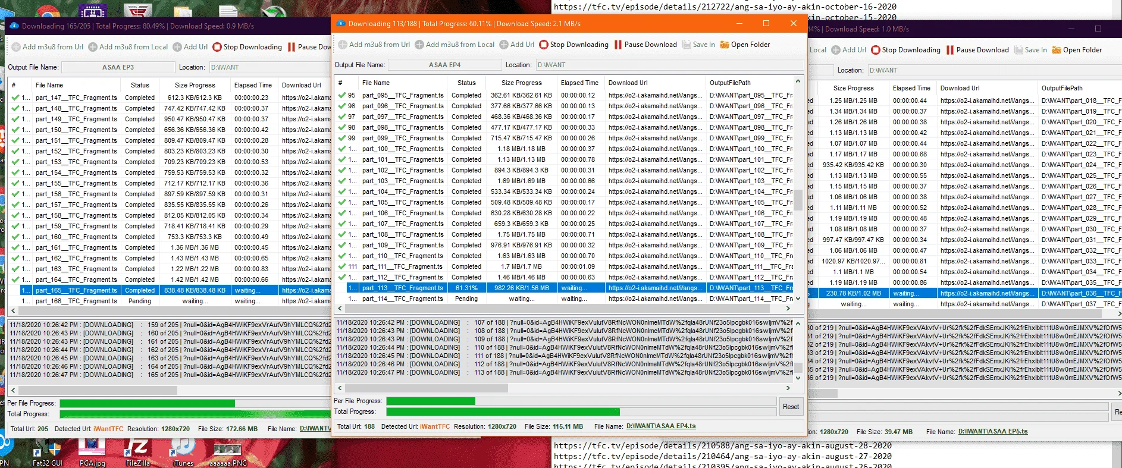Open Fat32 GUI desktop icon
Screen dimensions: 1122x468
click(x=47, y=453)
